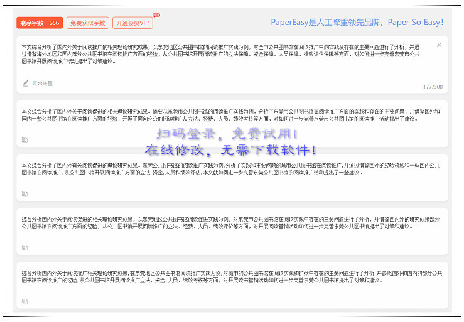The width and height of the screenshot is (464, 322).
Task: Select the result text beginning 本文综合分析了国内外有关阅读促进
Action: (x=231, y=169)
